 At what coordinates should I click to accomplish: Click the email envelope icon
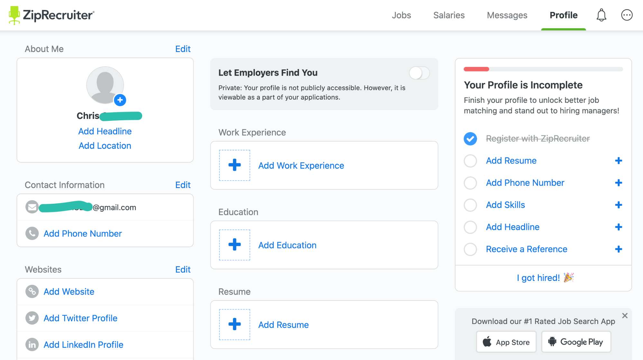tap(32, 207)
